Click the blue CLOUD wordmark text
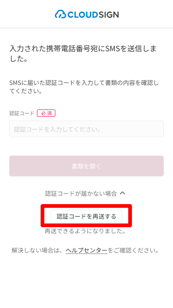This screenshot has width=173, height=308. pos(83,14)
